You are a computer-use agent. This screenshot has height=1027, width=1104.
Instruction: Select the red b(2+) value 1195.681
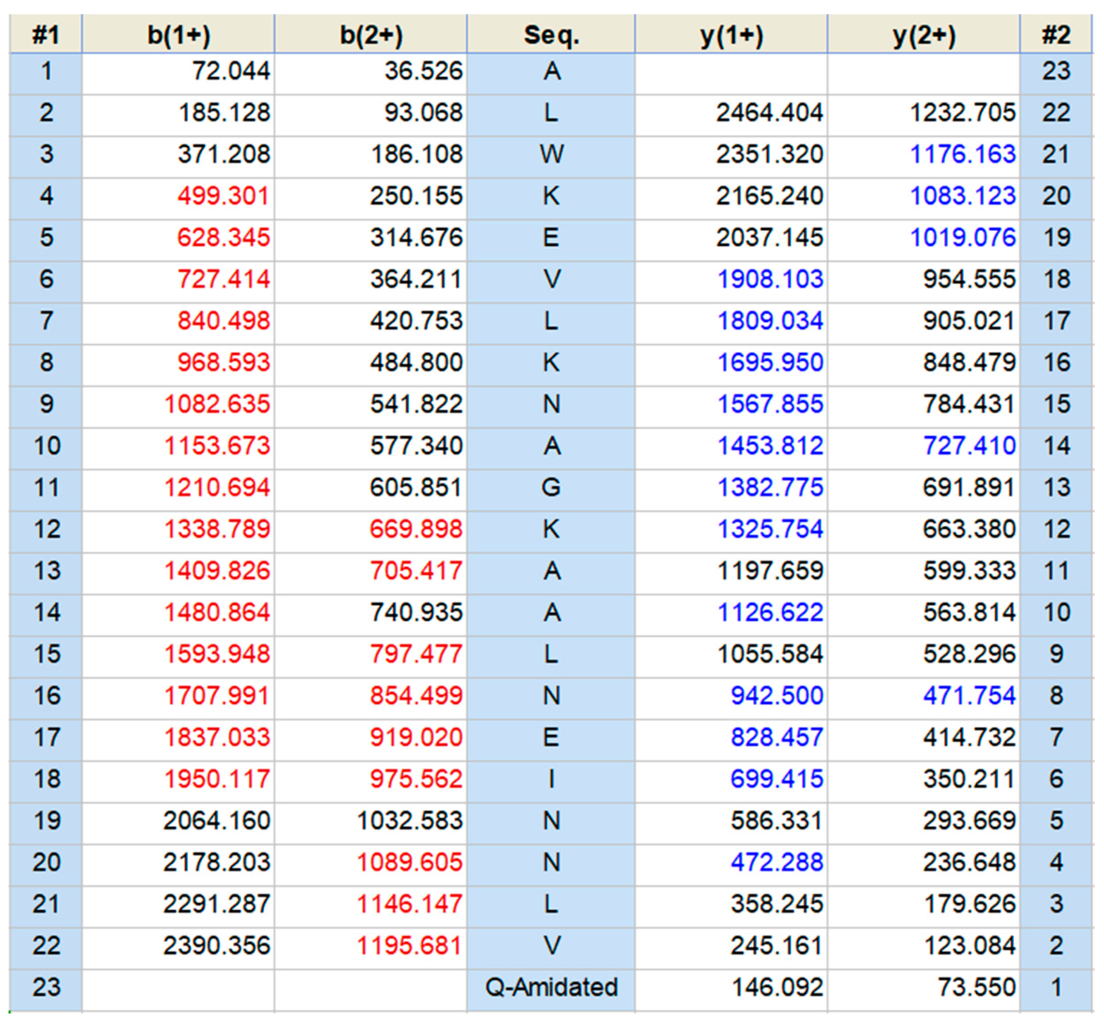(410, 946)
